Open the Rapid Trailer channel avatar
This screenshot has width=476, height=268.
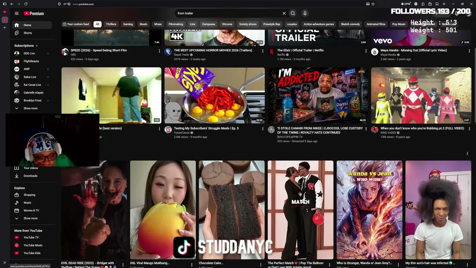168,52
